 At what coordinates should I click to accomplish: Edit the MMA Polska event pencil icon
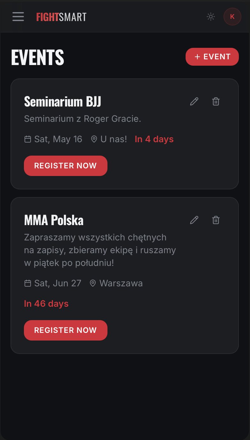[194, 220]
